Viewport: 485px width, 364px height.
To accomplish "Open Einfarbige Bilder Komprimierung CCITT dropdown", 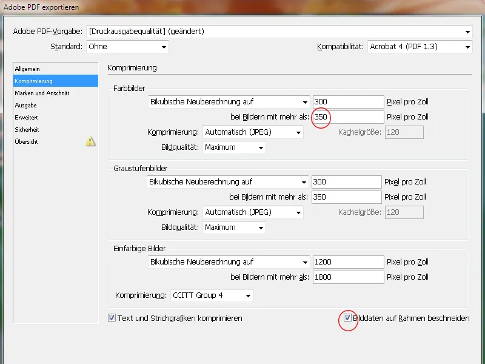I will (212, 295).
